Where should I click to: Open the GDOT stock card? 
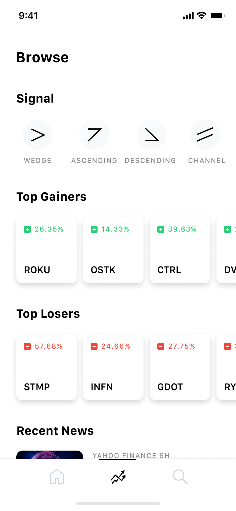180,367
